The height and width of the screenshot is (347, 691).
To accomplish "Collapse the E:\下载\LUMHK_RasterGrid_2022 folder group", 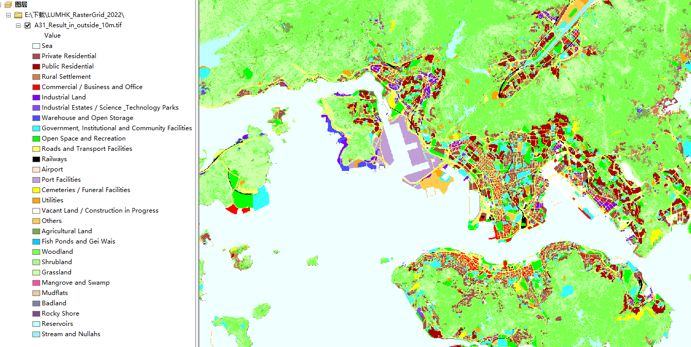I will [8, 15].
